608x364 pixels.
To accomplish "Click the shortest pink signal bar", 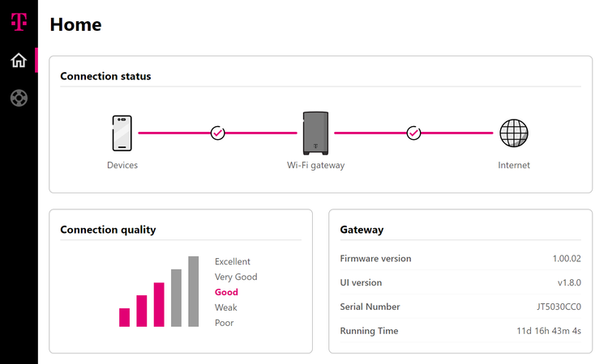I will pyautogui.click(x=124, y=317).
